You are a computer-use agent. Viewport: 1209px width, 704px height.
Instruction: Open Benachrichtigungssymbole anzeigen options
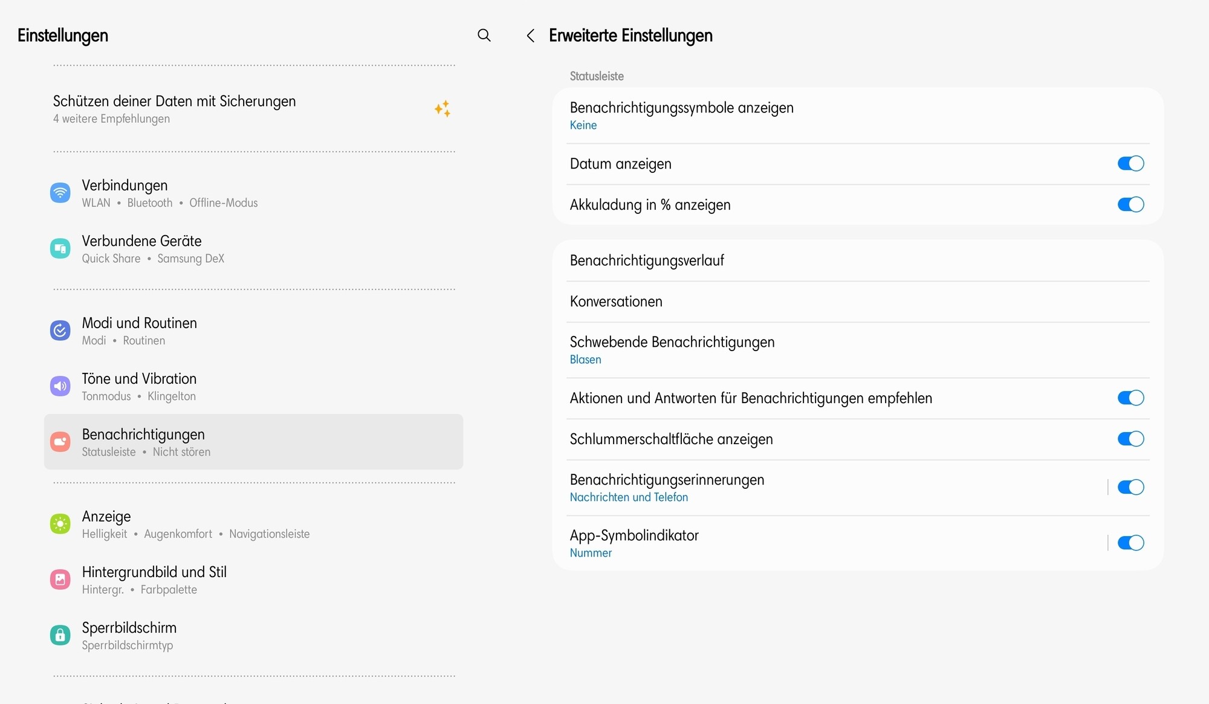858,115
